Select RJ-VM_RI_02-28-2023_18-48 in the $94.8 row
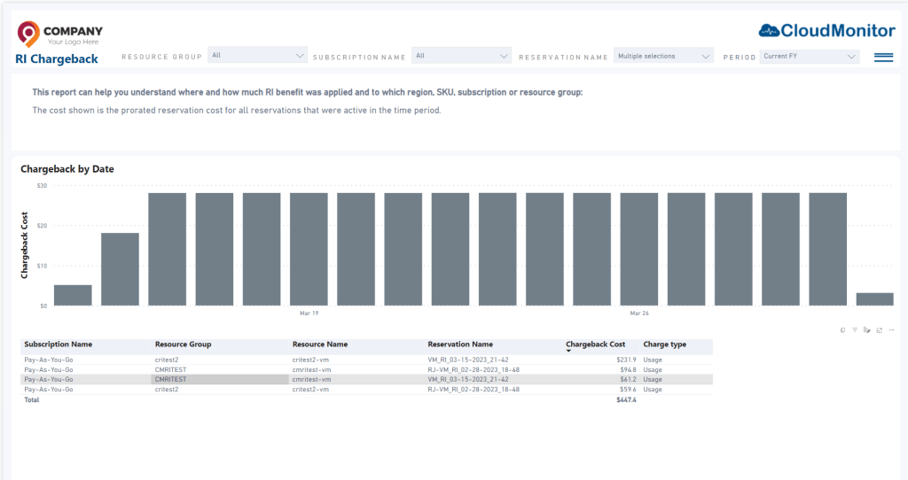Image resolution: width=908 pixels, height=480 pixels. [x=474, y=369]
